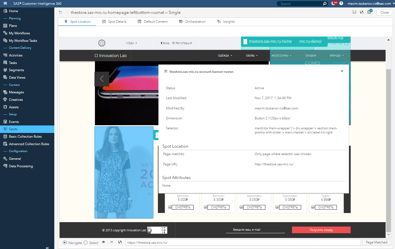Expand the БРЕНДЫ menu
This screenshot has width=395, height=249.
coord(337,55)
